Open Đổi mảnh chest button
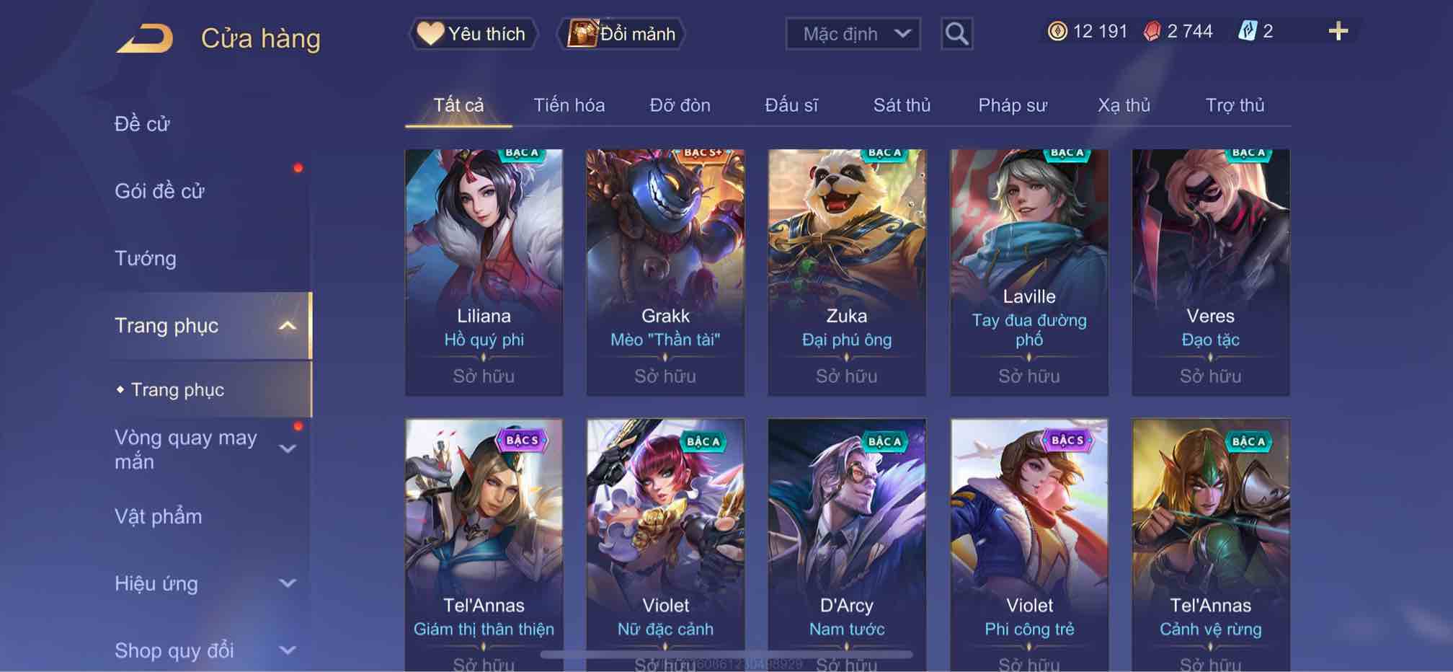This screenshot has width=1453, height=672. [621, 34]
